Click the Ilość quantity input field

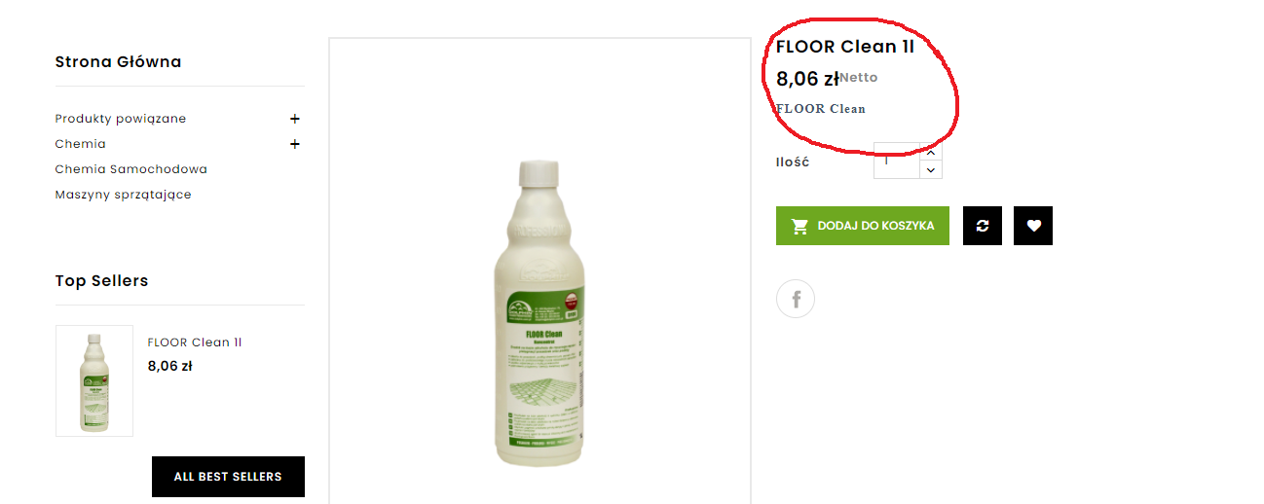pyautogui.click(x=897, y=162)
